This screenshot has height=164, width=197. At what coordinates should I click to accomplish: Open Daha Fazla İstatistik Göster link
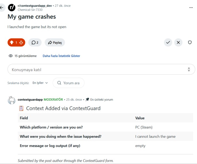pos(61,56)
